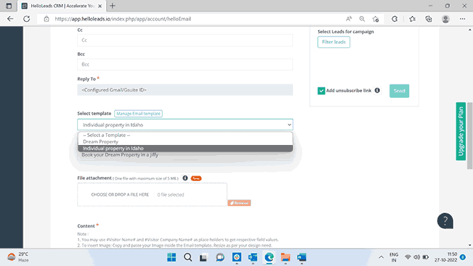Click the Remove attachment button
473x266 pixels.
click(239, 203)
